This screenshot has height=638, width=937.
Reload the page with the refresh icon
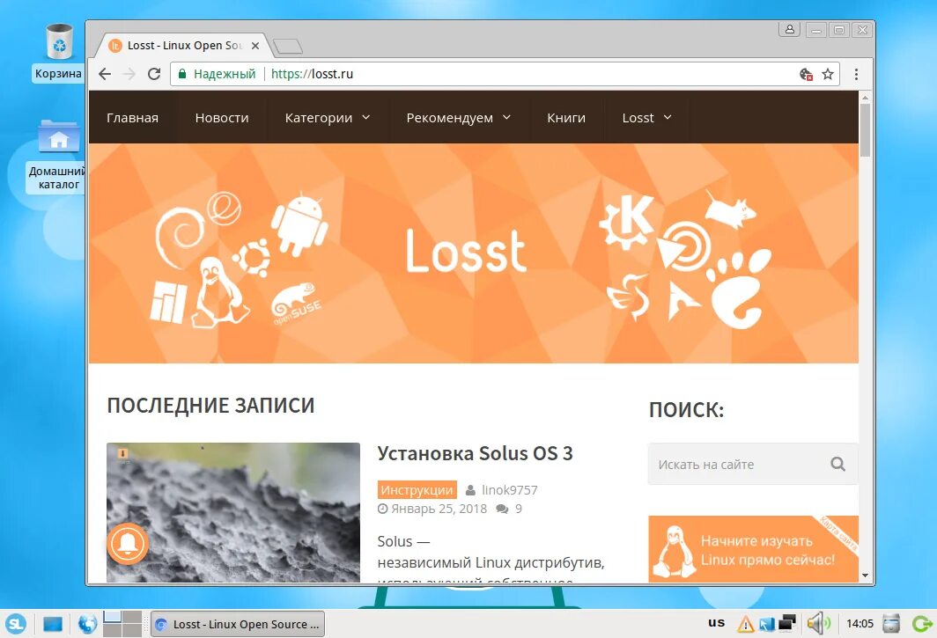(154, 74)
